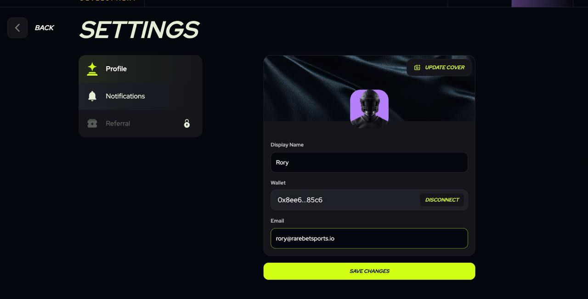Click the BACK text label
This screenshot has height=299, width=588.
point(45,28)
